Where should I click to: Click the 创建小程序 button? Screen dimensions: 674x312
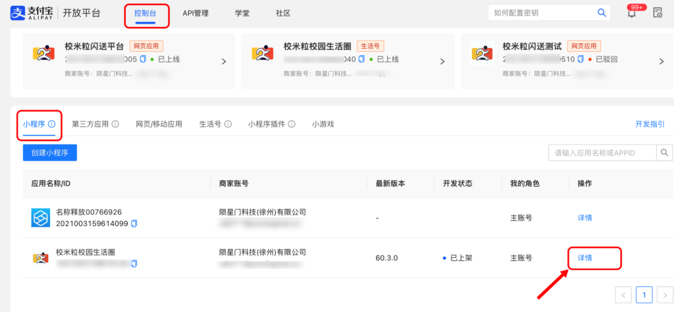(x=50, y=153)
